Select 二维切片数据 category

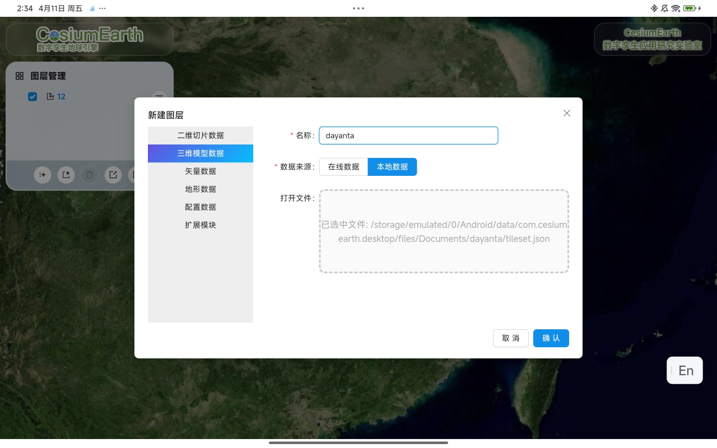click(201, 136)
